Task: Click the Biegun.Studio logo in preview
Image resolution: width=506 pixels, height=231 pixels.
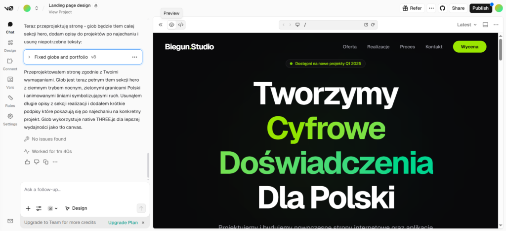Action: [x=189, y=47]
